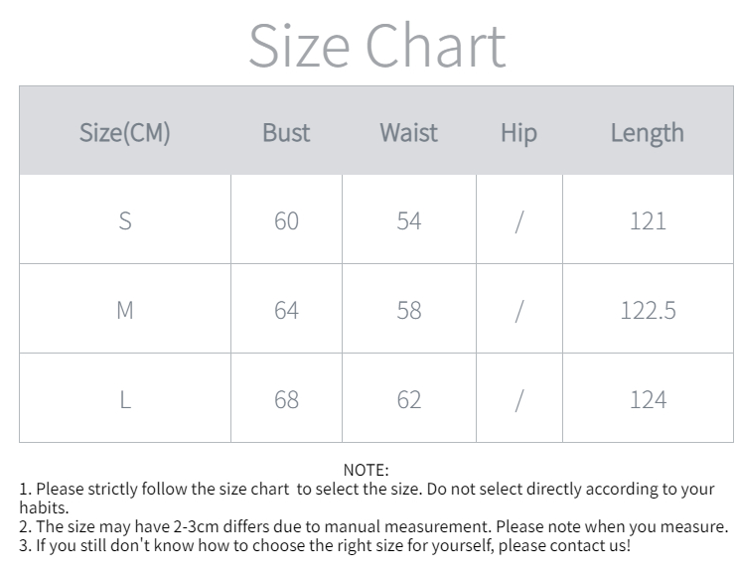Click bust value 64 cell
736x573 pixels.
(x=286, y=310)
